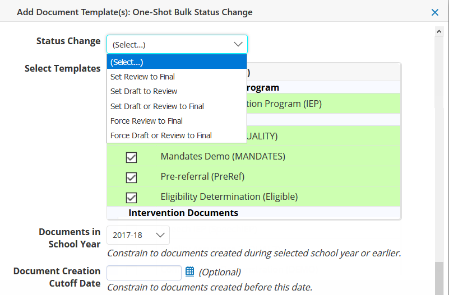
Task: Click the Intervention Documents group header
Action: click(183, 213)
